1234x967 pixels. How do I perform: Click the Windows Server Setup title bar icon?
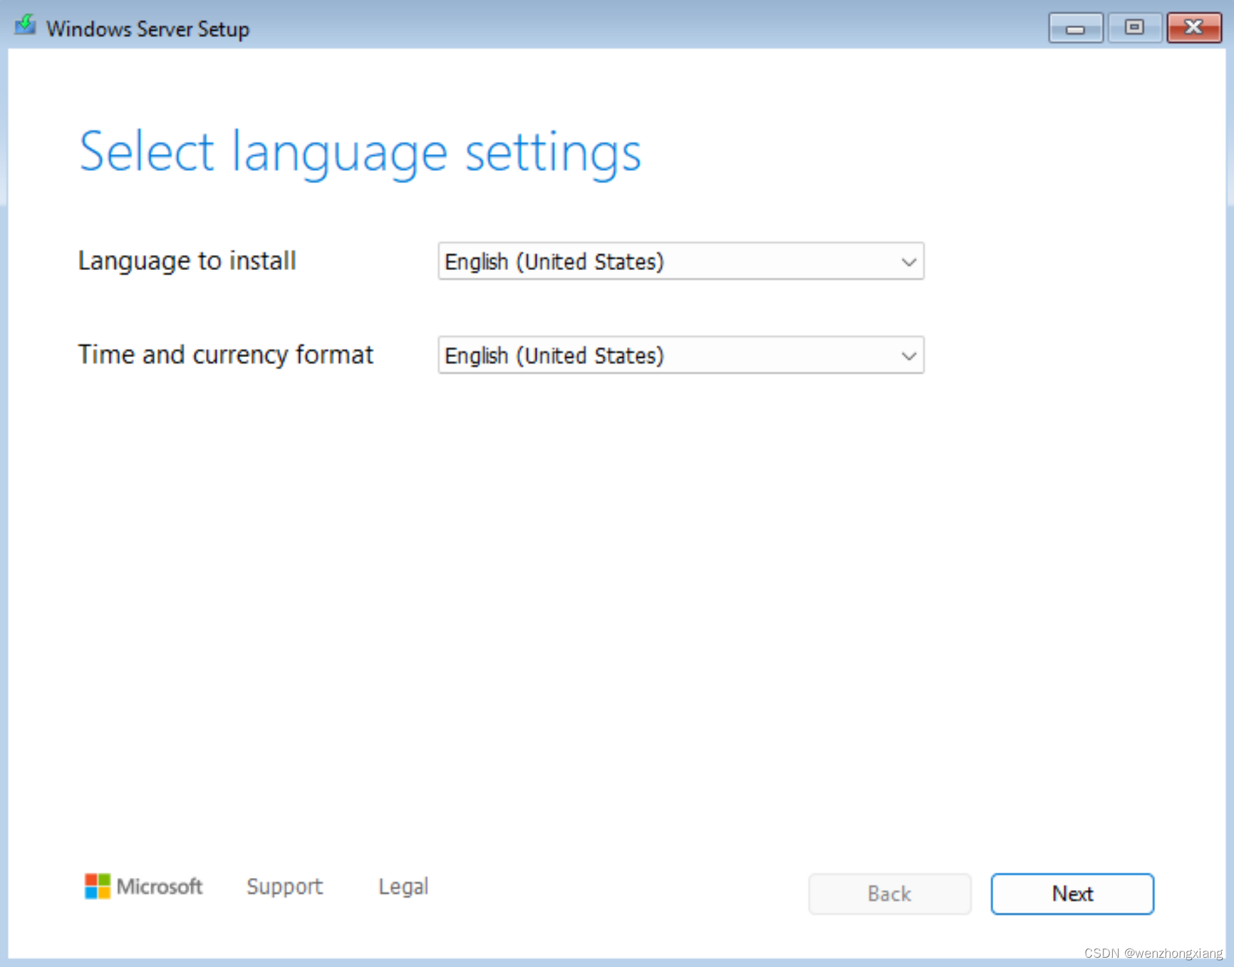26,26
